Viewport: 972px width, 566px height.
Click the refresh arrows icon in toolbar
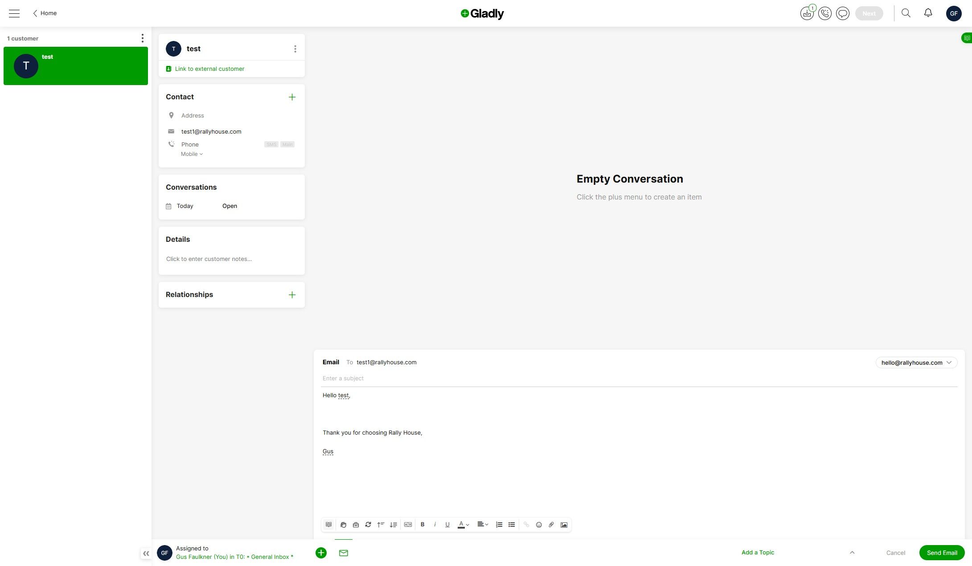point(368,525)
